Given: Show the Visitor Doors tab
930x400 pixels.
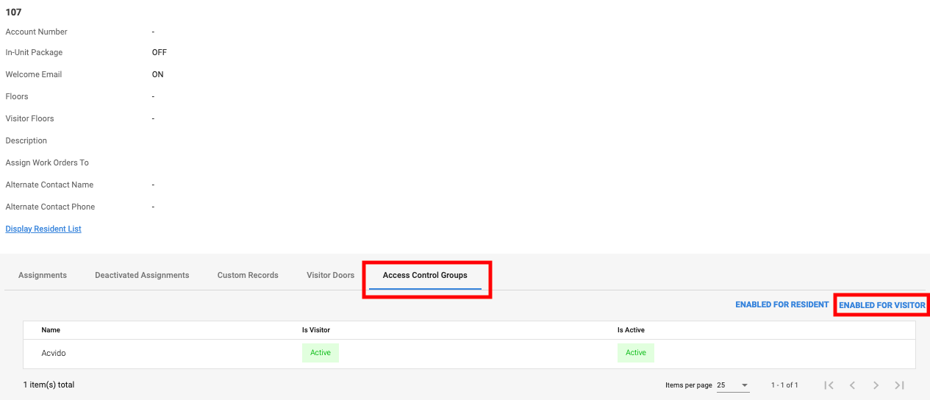Looking at the screenshot, I should pyautogui.click(x=330, y=275).
